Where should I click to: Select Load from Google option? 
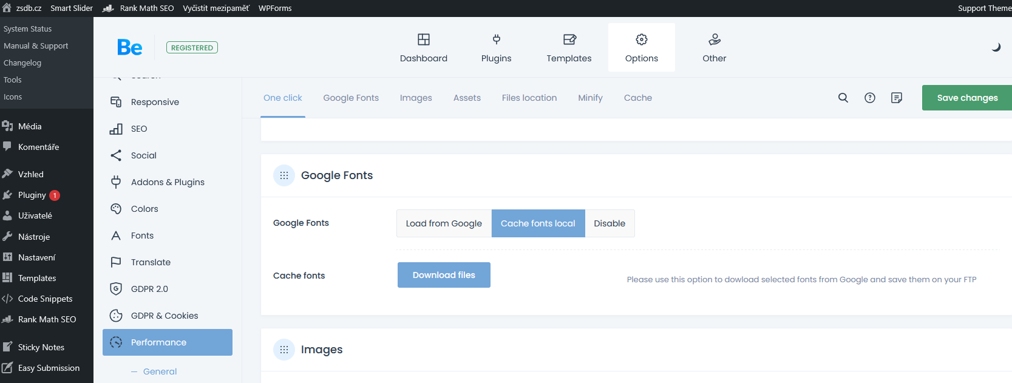pyautogui.click(x=444, y=223)
